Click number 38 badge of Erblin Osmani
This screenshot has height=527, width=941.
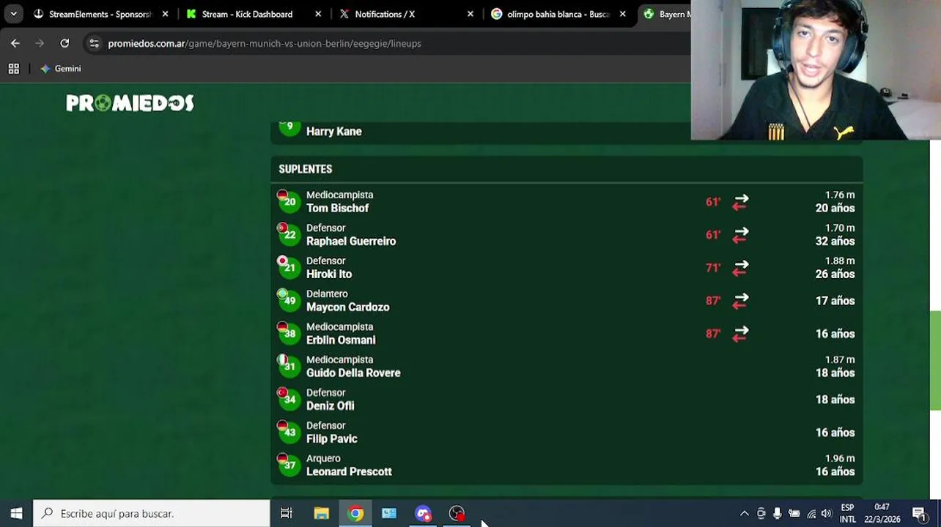pos(289,334)
